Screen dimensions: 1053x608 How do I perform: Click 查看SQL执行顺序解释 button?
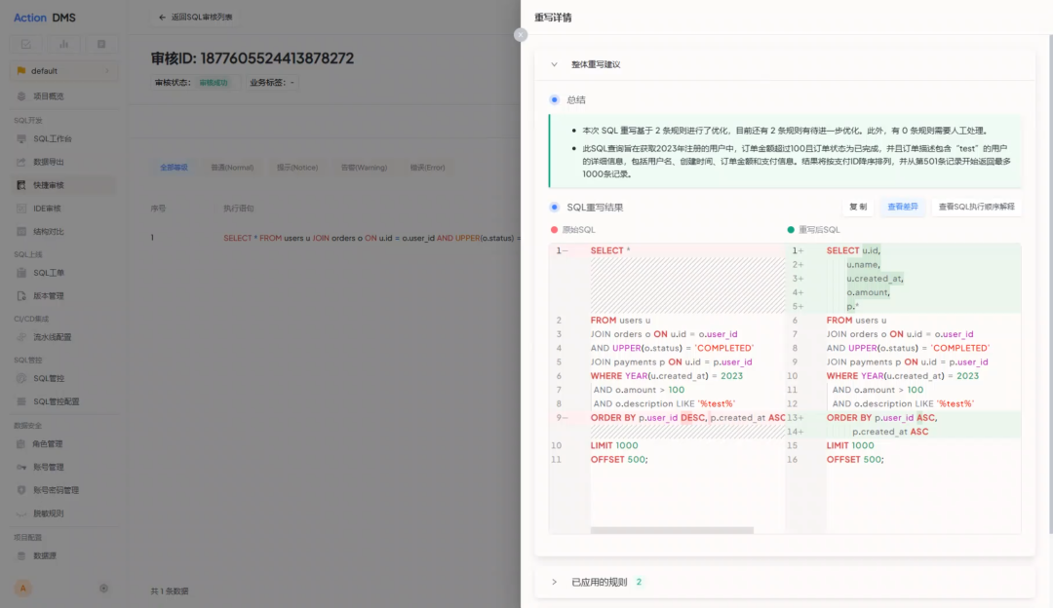click(976, 207)
